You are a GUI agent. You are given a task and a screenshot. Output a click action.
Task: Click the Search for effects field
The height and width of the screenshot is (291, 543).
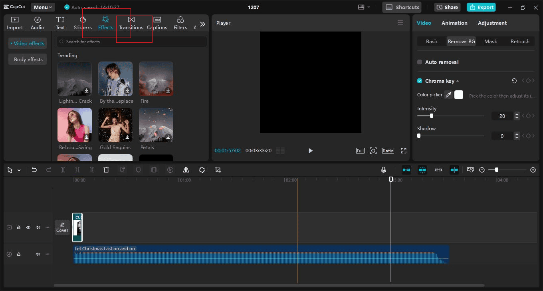tap(132, 42)
